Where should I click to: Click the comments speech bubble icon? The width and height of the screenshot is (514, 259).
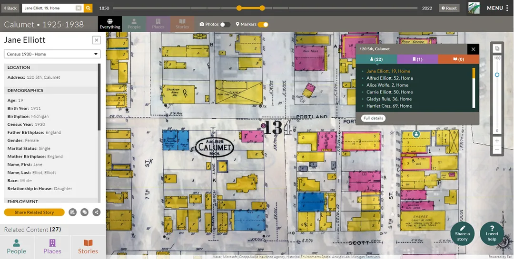coord(84,213)
